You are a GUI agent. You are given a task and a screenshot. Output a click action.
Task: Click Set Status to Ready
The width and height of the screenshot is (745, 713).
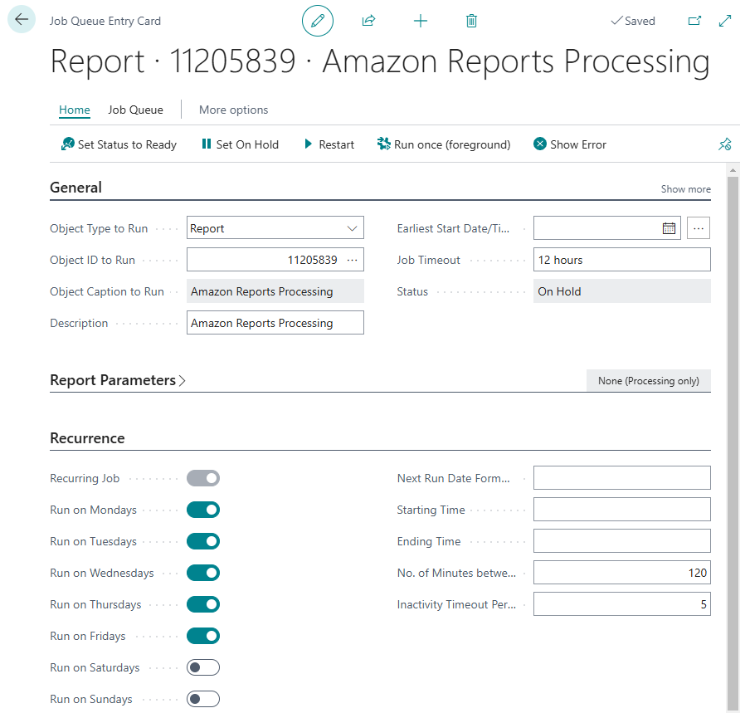point(119,144)
